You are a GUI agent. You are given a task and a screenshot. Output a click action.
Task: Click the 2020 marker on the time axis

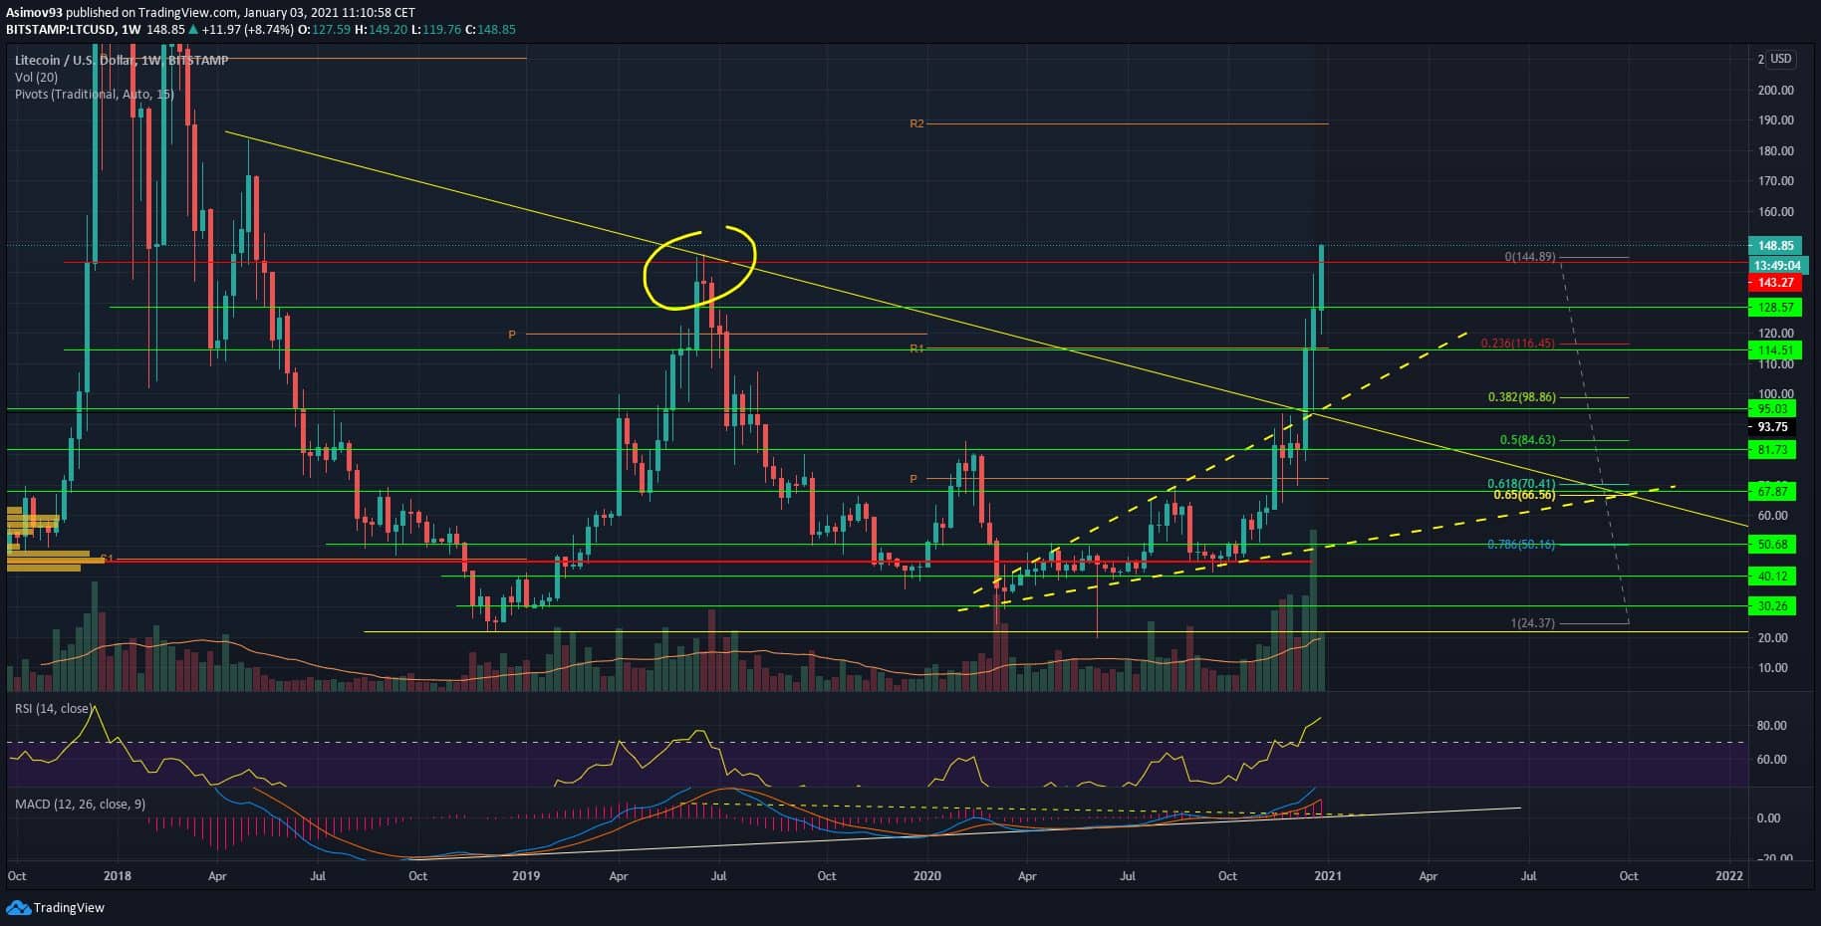pyautogui.click(x=926, y=876)
